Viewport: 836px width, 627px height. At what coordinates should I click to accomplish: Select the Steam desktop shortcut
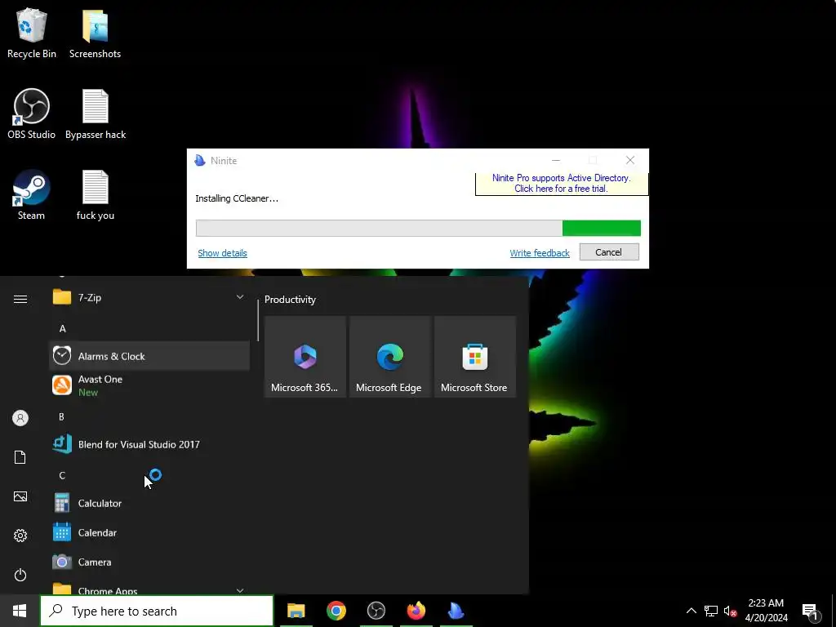click(x=32, y=195)
